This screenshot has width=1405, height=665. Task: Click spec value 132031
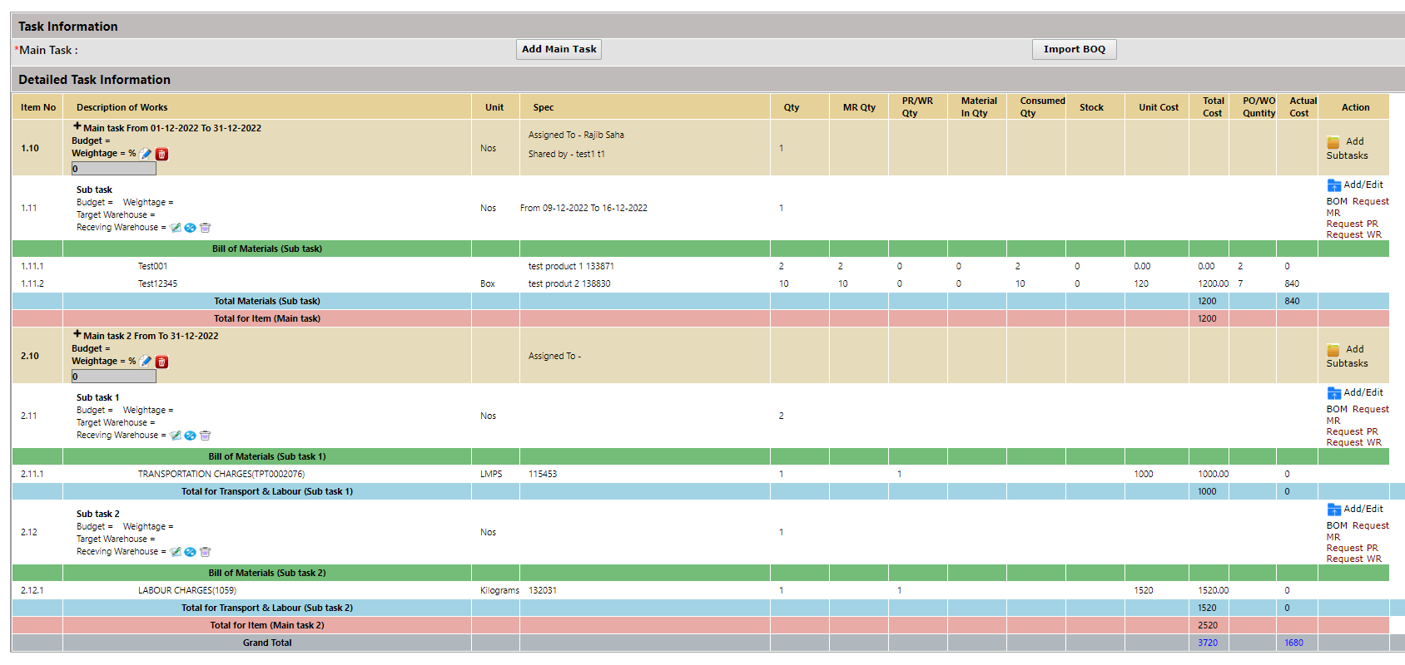pyautogui.click(x=543, y=591)
